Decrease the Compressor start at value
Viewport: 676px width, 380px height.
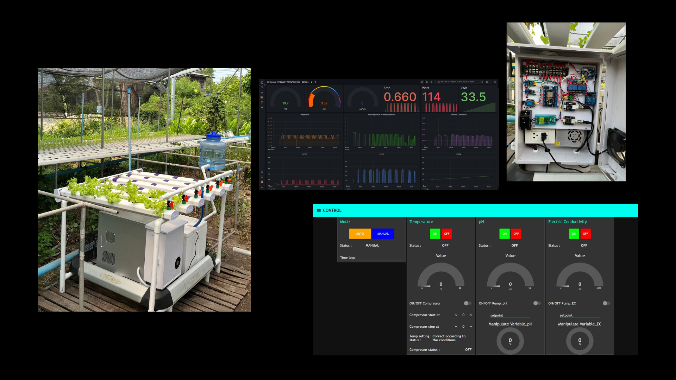point(456,315)
